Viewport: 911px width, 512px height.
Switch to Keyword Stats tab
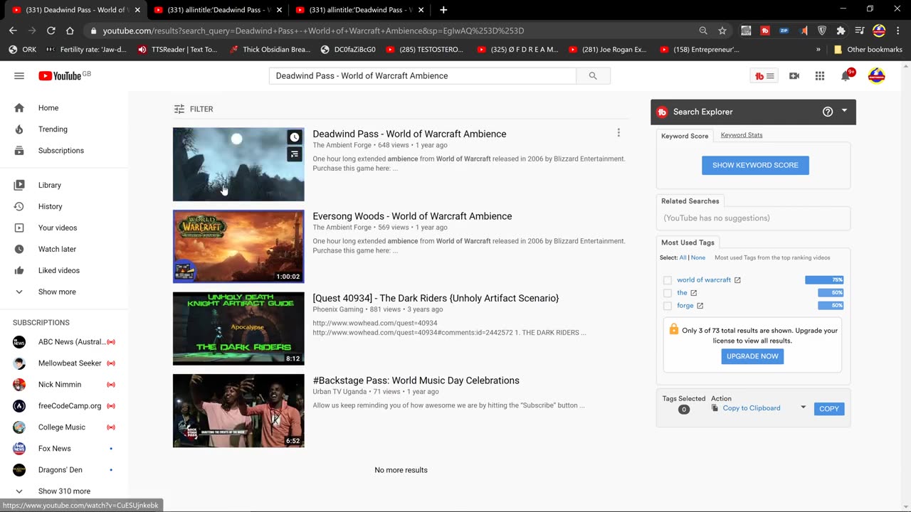[742, 135]
